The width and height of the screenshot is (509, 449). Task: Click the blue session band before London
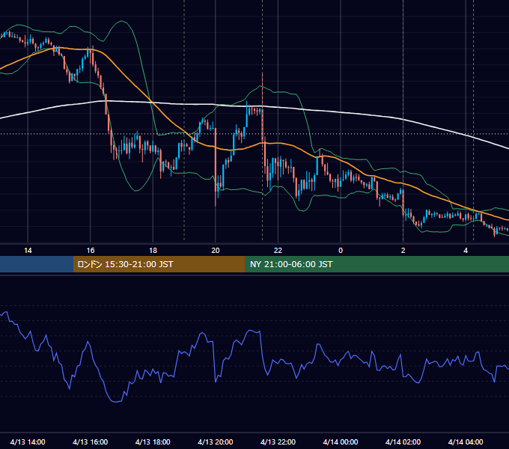pyautogui.click(x=37, y=264)
